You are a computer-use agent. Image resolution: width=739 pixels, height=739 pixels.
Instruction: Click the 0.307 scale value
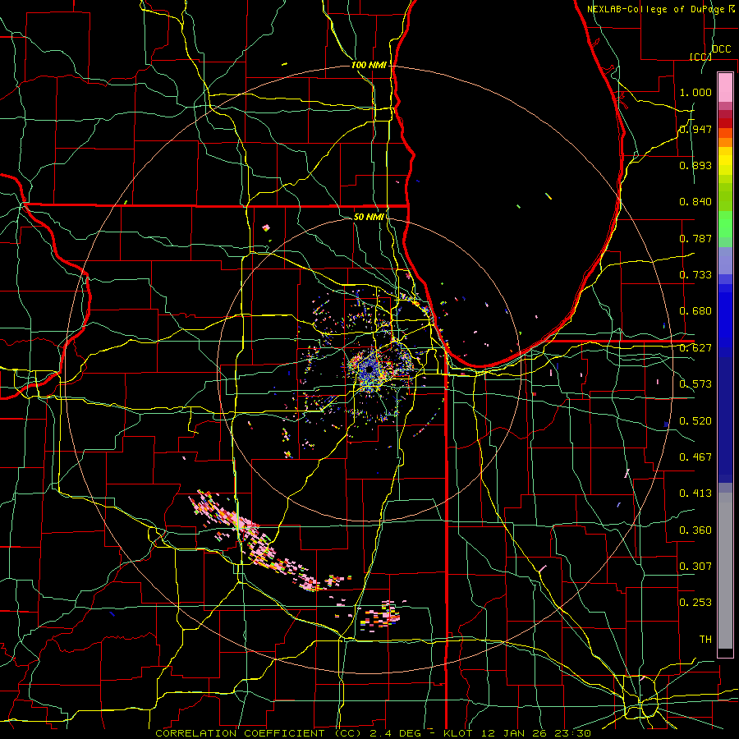click(695, 567)
